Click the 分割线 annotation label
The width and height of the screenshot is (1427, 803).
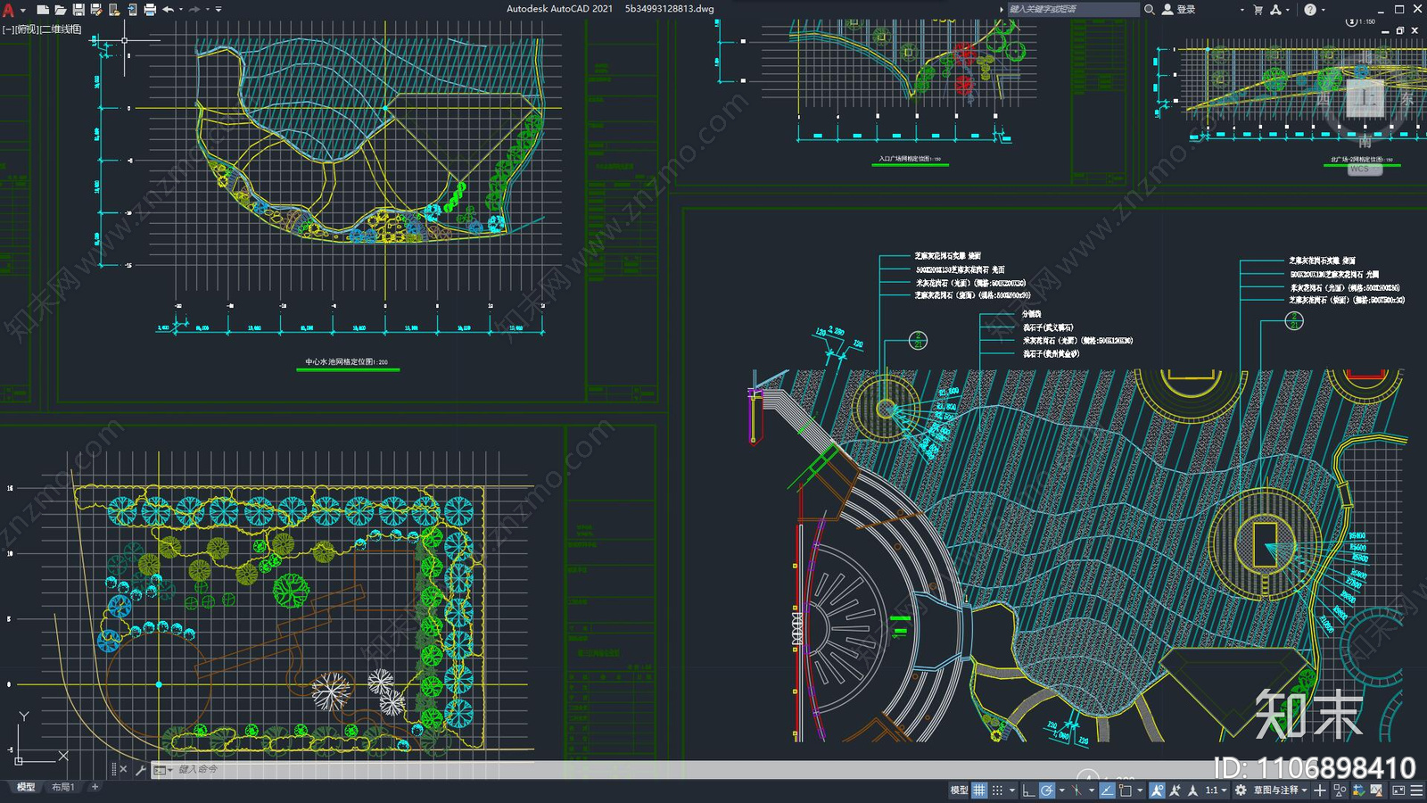click(1031, 314)
